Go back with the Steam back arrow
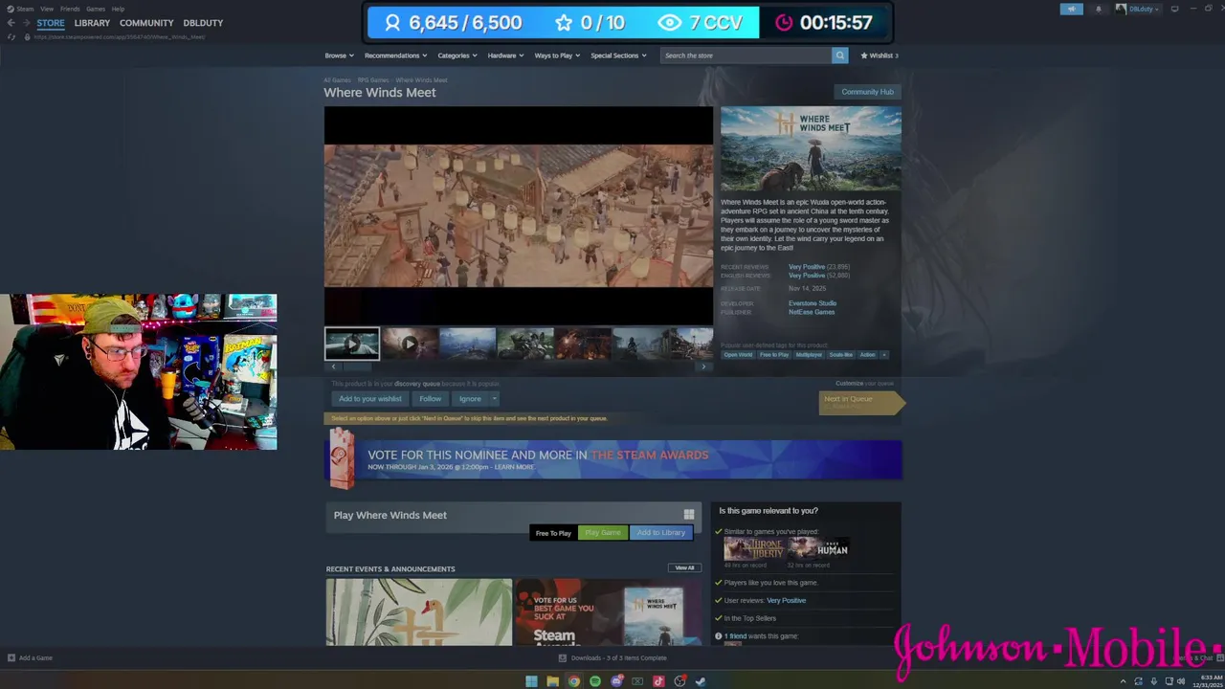 coord(11,23)
